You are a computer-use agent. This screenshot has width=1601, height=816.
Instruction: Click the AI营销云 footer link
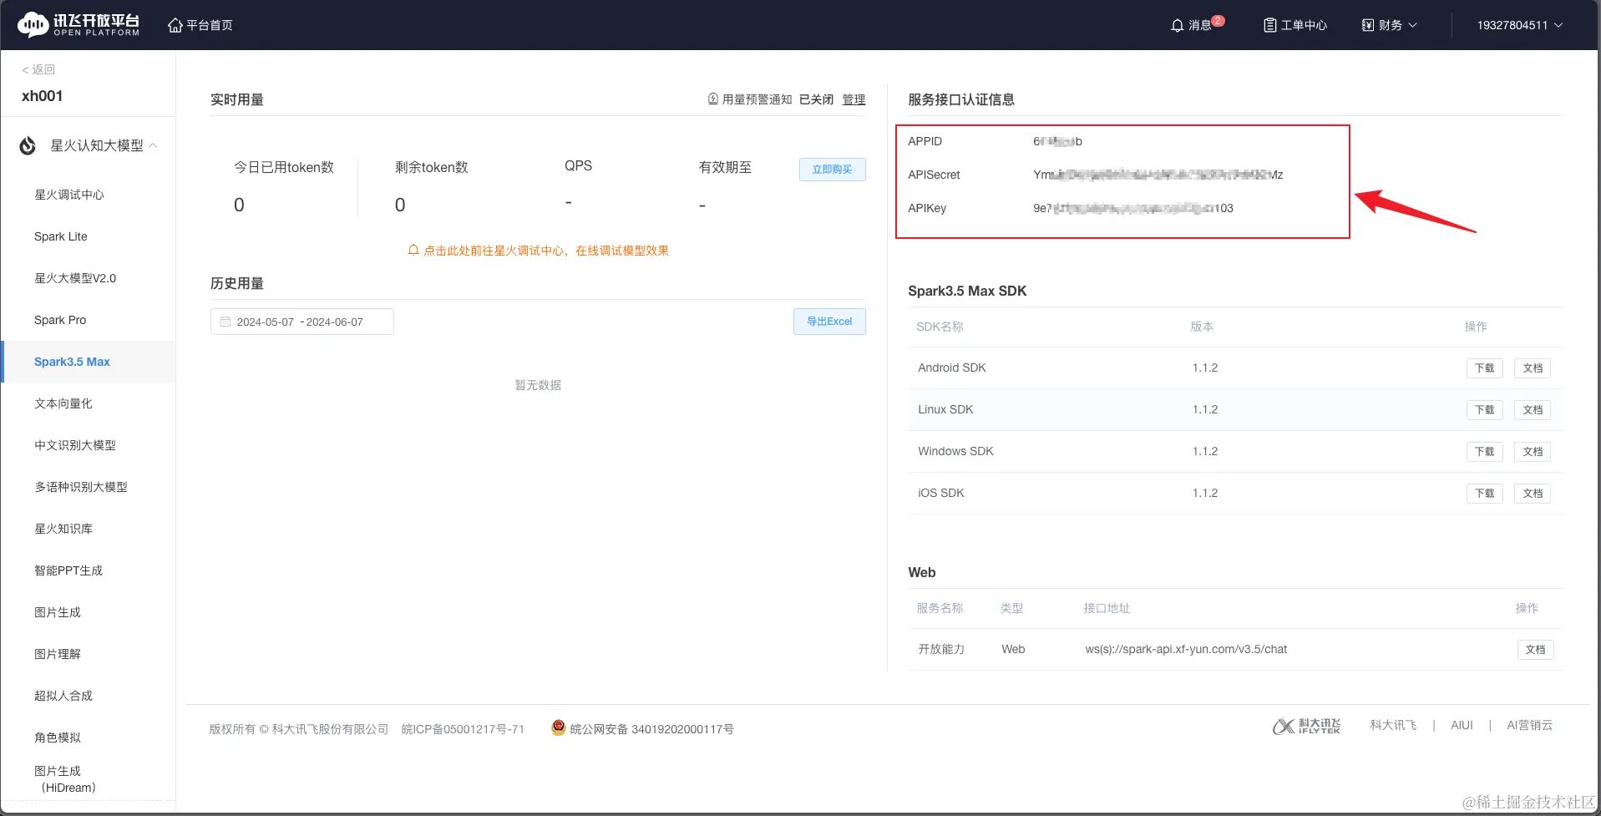[1529, 725]
